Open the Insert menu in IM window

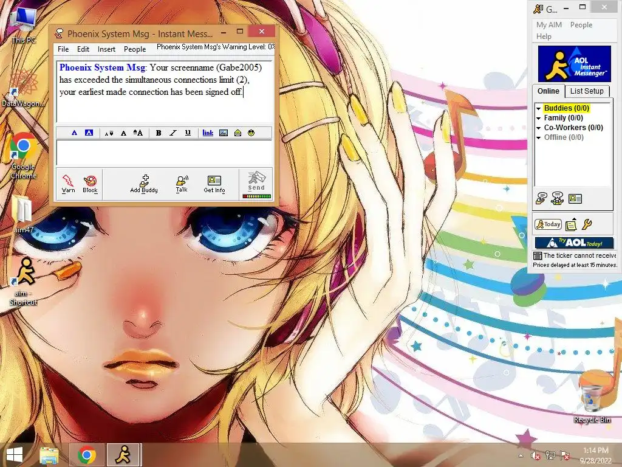click(x=106, y=49)
